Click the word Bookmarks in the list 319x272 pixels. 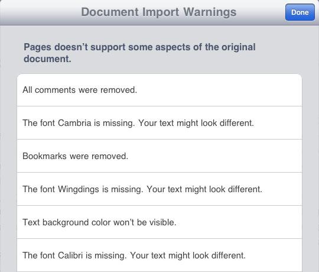tap(44, 156)
